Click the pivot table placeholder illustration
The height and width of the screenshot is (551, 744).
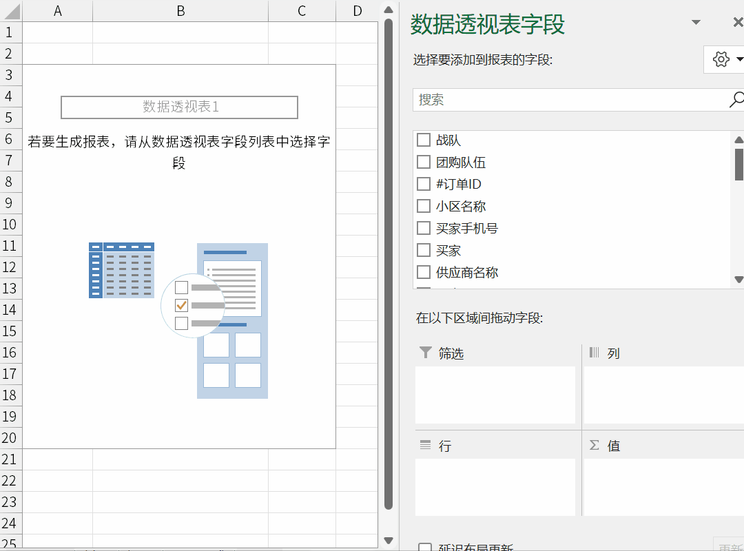click(x=178, y=320)
